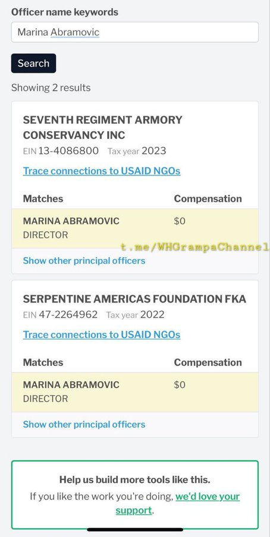Open Trace connections link under Seventh Regiment Armory
Viewport: 270px width, 537px height.
tap(102, 171)
